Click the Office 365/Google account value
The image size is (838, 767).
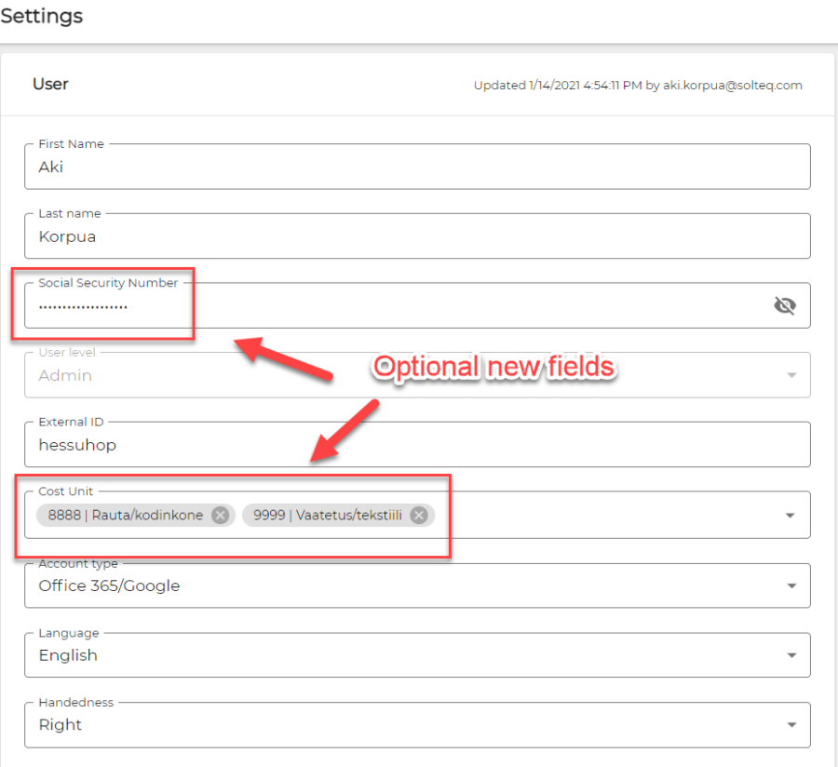click(x=109, y=585)
